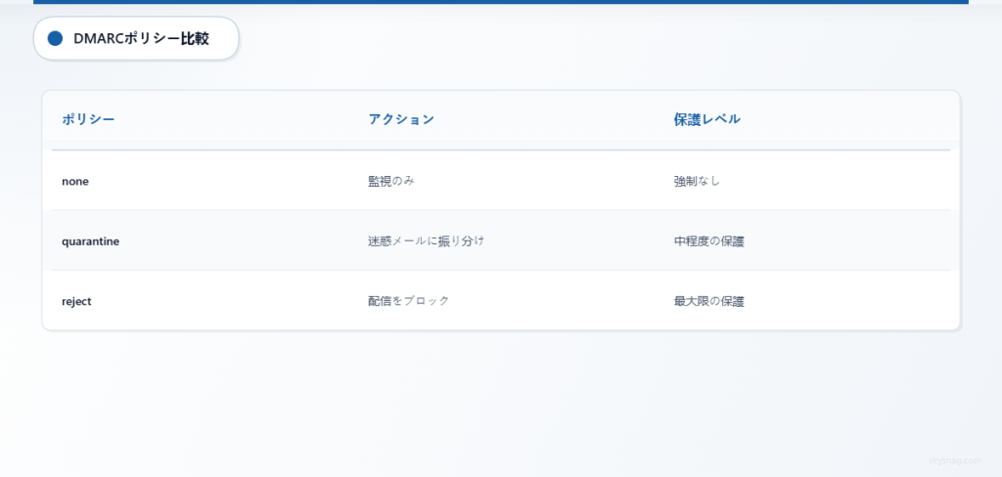Select the reject policy cell
This screenshot has height=477, width=1002.
click(x=76, y=301)
